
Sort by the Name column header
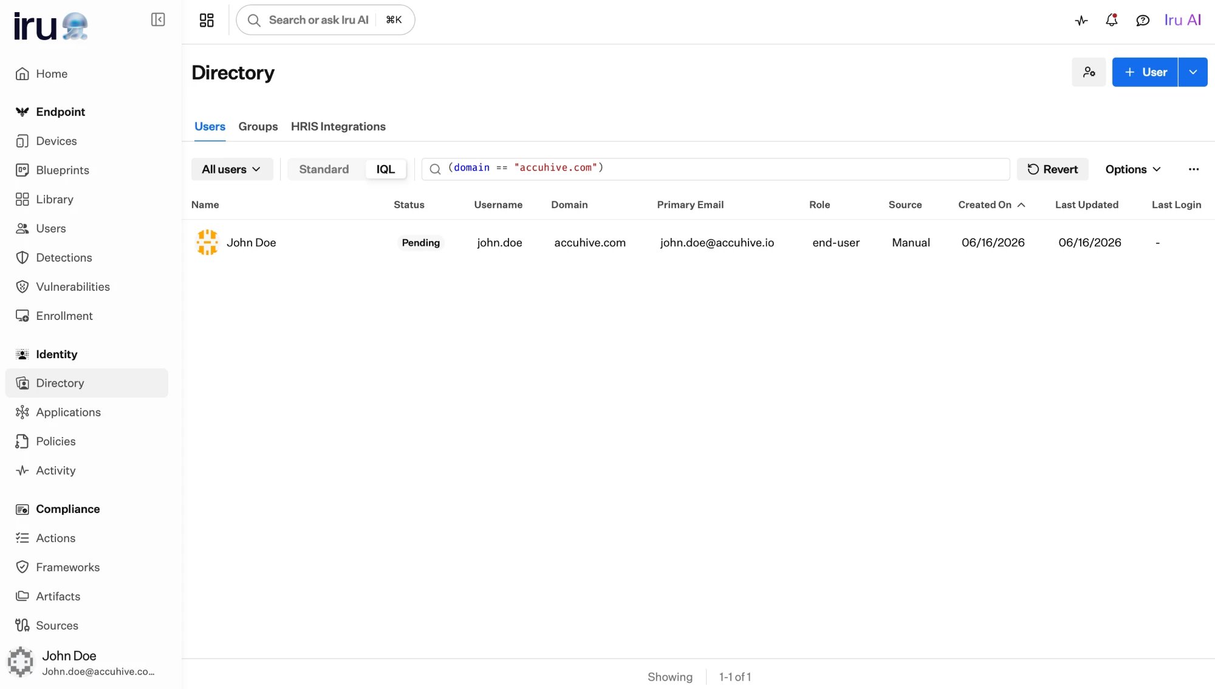click(205, 205)
